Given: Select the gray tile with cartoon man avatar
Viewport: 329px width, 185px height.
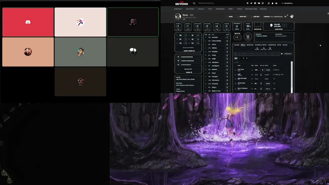Looking at the screenshot, I should pyautogui.click(x=80, y=52).
